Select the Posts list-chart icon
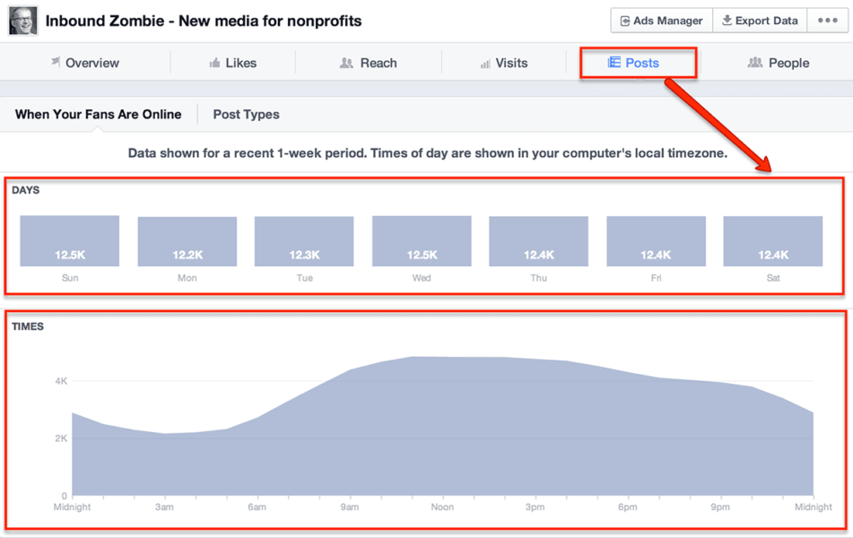Viewport: 853px width, 538px height. click(614, 63)
